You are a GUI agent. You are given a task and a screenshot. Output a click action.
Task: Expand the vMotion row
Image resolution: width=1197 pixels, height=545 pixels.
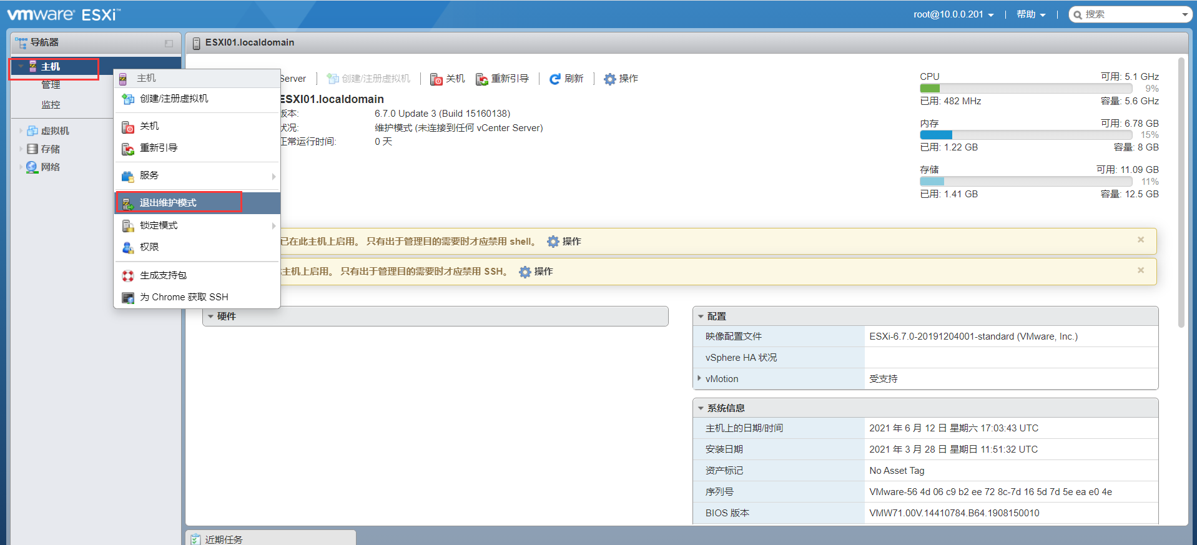(x=699, y=378)
